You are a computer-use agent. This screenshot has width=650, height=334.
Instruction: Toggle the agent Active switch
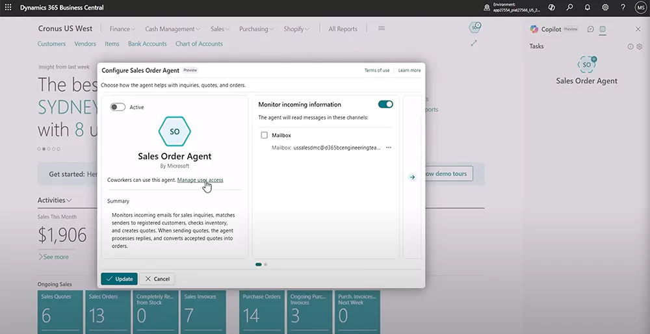pyautogui.click(x=118, y=107)
